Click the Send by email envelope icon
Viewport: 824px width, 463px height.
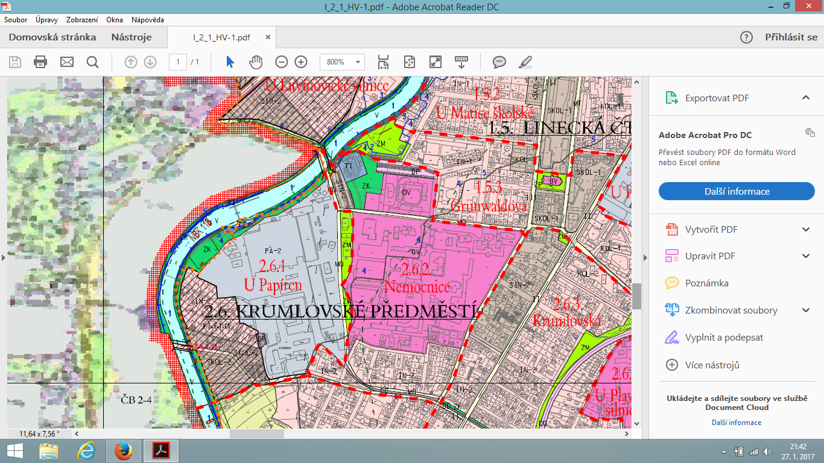pyautogui.click(x=66, y=61)
